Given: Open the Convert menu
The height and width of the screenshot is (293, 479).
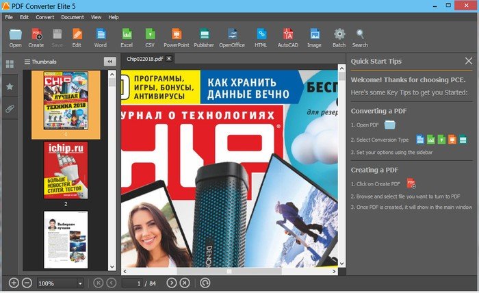Looking at the screenshot, I should tap(46, 16).
